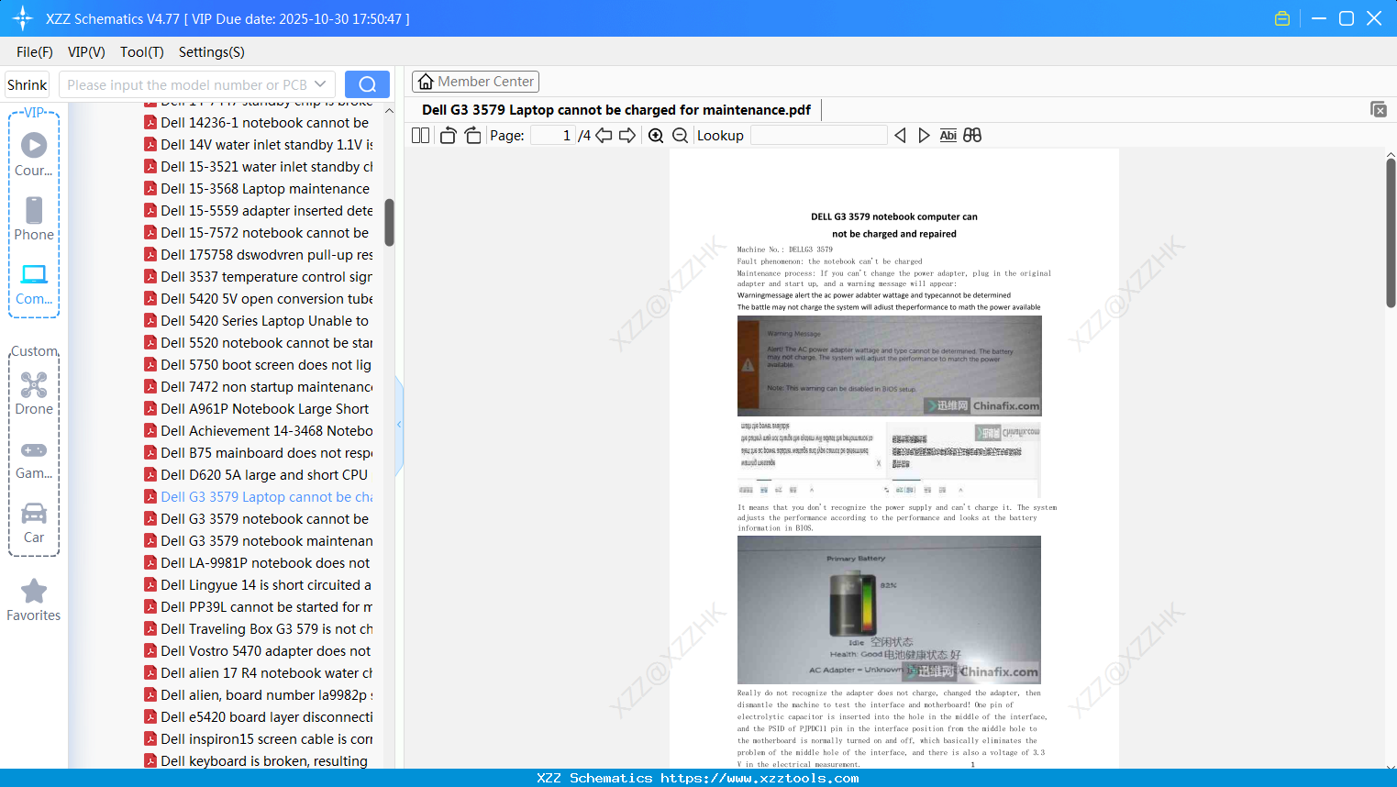The height and width of the screenshot is (787, 1397).
Task: Open 'Dell 15-7572 notebook cannot be' file
Action: tap(265, 233)
